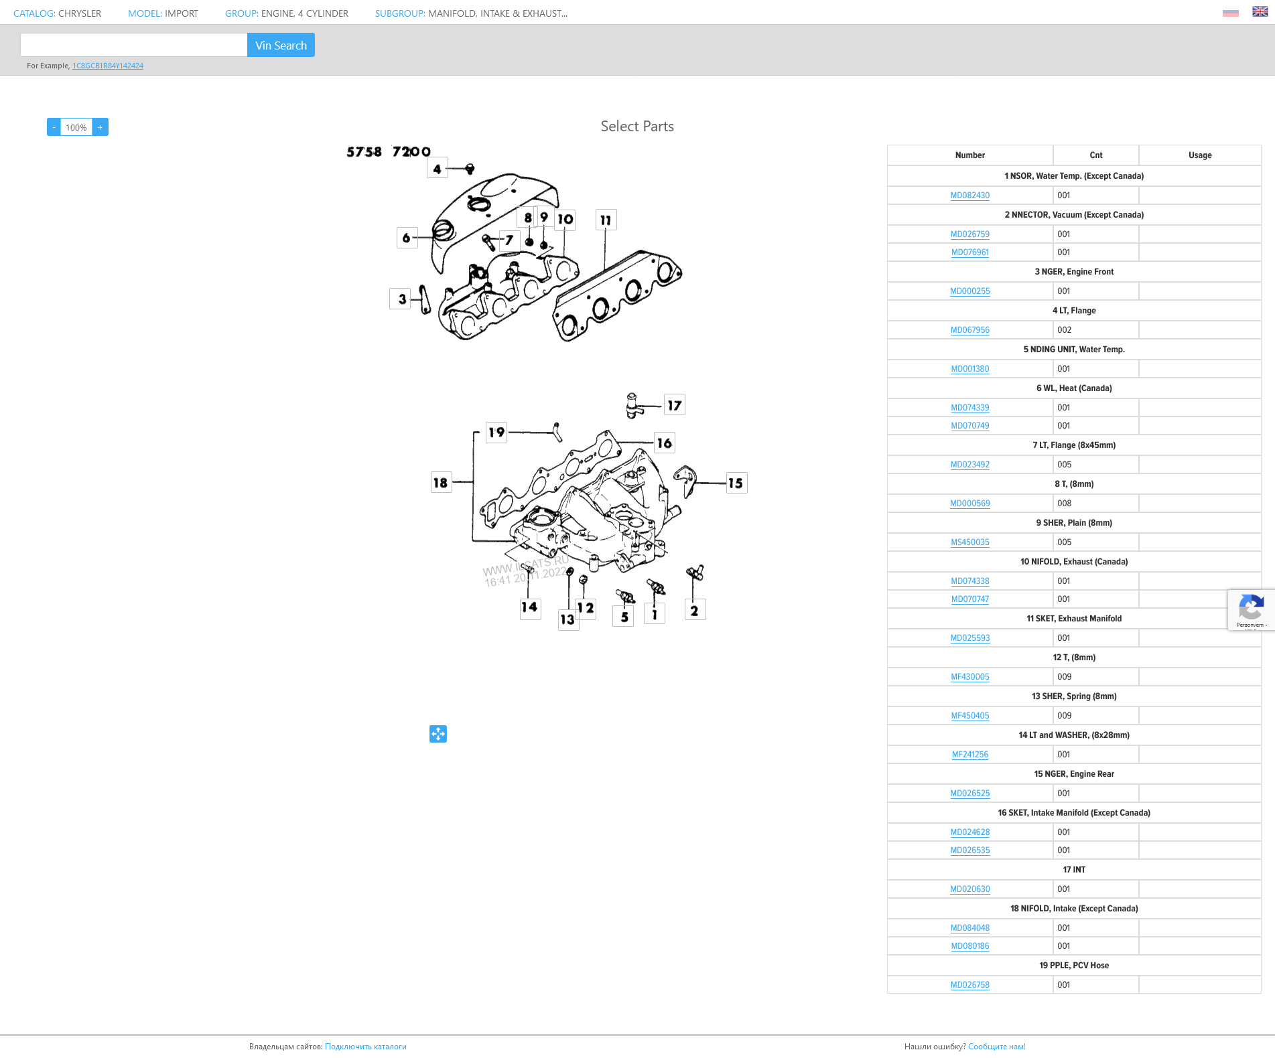The width and height of the screenshot is (1275, 1058).
Task: Open the CATALOG breadcrumb item
Action: 57,13
